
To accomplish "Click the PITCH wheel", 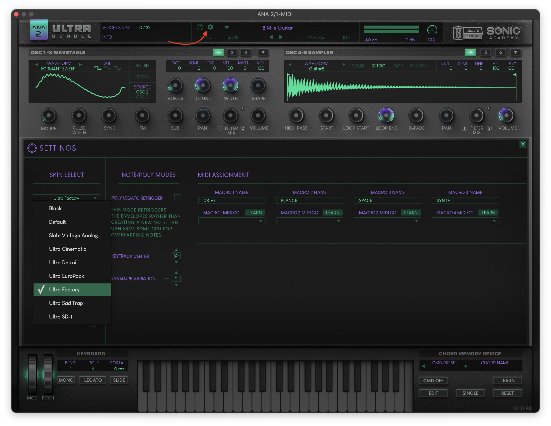I will (x=48, y=374).
